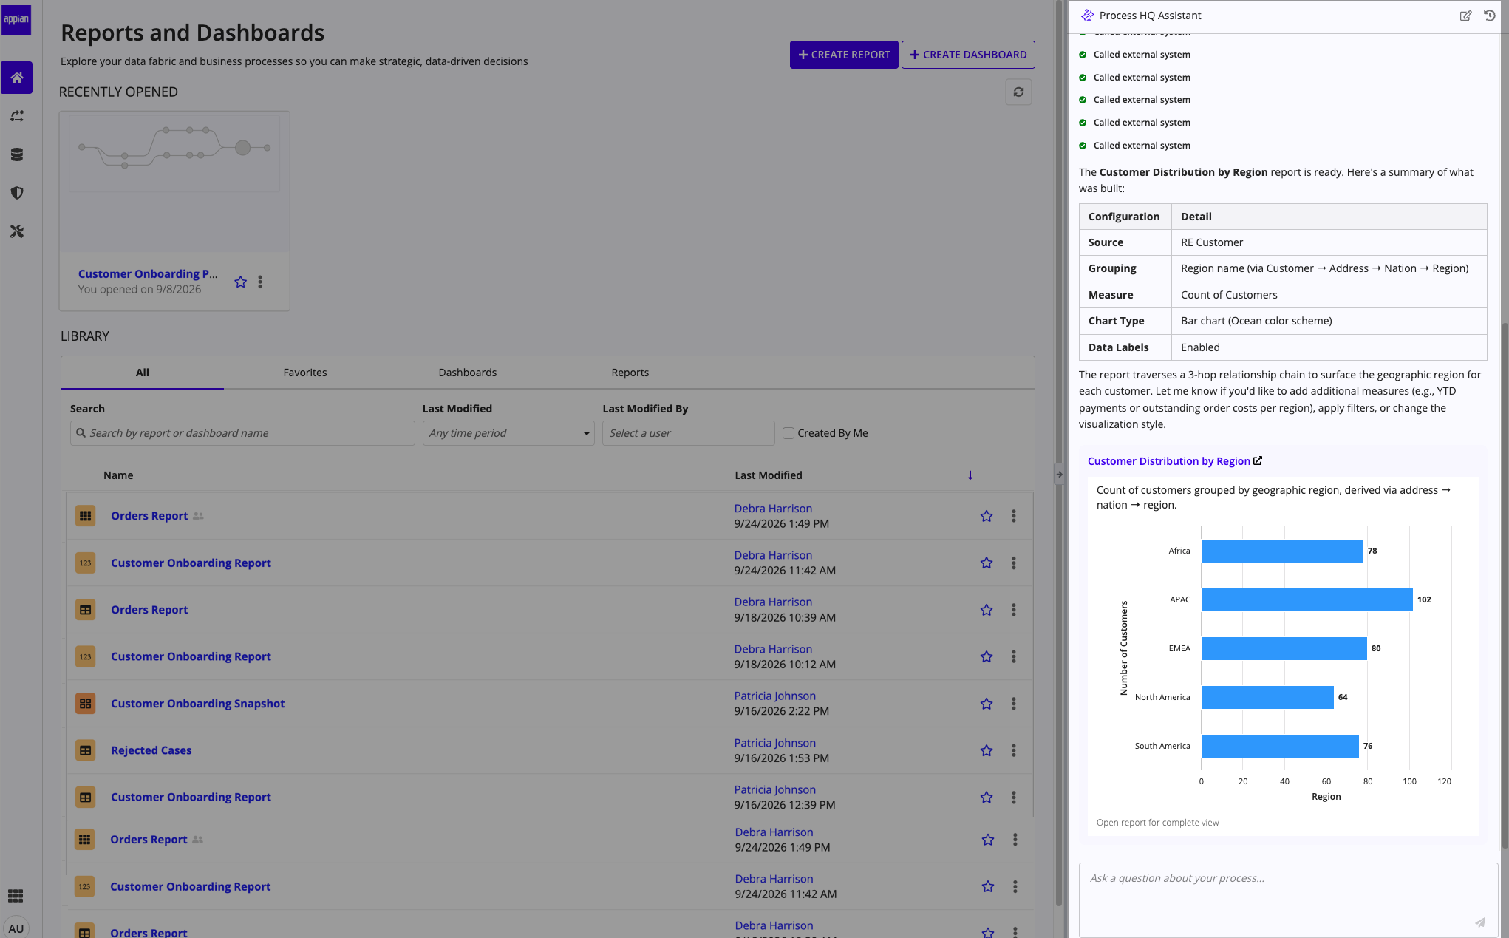Open the Last Modified time period dropdown
The height and width of the screenshot is (938, 1509).
click(508, 433)
